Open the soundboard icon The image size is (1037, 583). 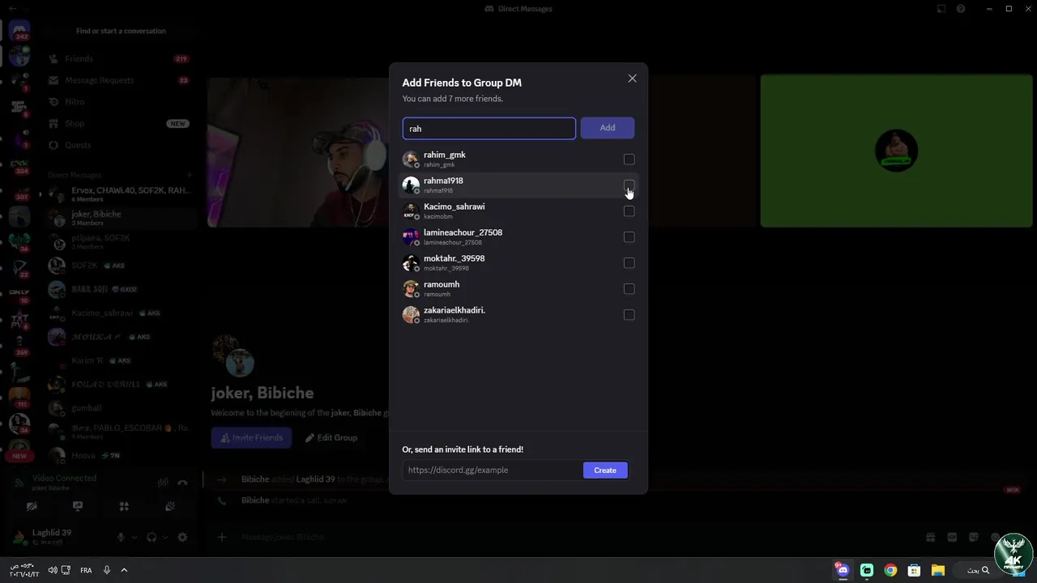170,507
